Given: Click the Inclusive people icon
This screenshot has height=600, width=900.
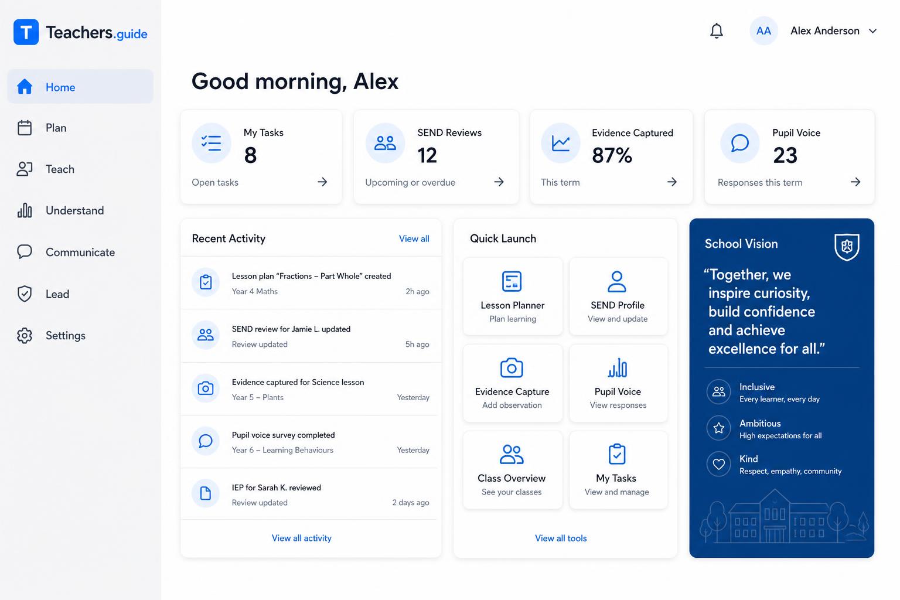Looking at the screenshot, I should (719, 392).
